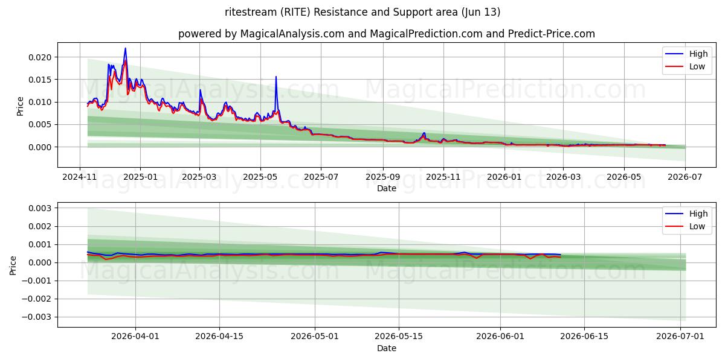Image resolution: width=725 pixels, height=362 pixels.
Task: Click the top chart x-axis label '2026-01'
Action: point(504,176)
